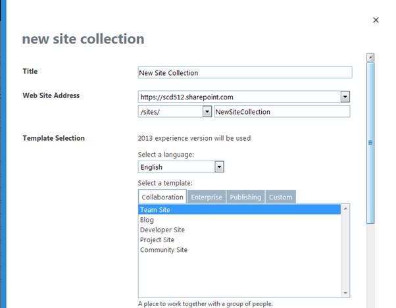The height and width of the screenshot is (308, 396).
Task: Select the Custom template tab
Action: pos(281,197)
